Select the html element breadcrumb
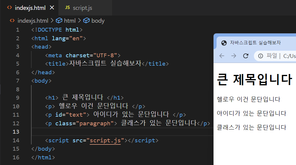The width and height of the screenshot is (296, 165). pos(70,21)
